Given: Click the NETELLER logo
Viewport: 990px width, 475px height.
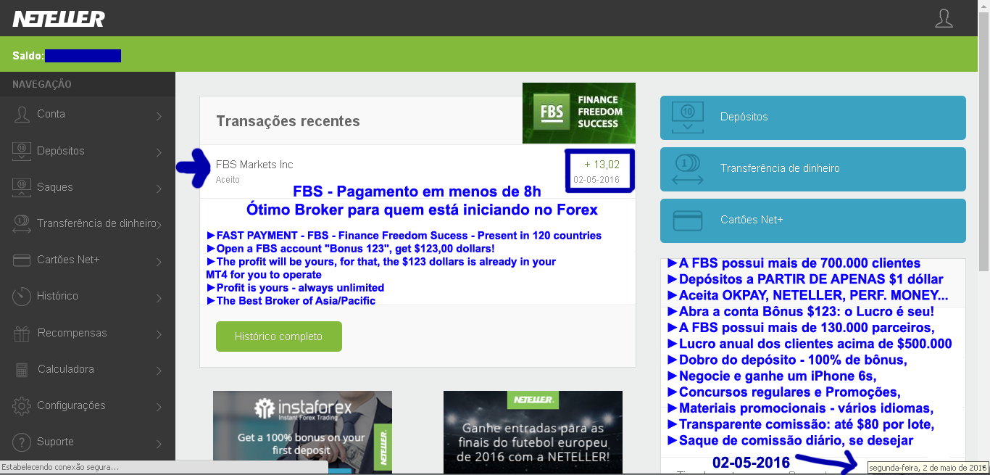Looking at the screenshot, I should point(59,19).
